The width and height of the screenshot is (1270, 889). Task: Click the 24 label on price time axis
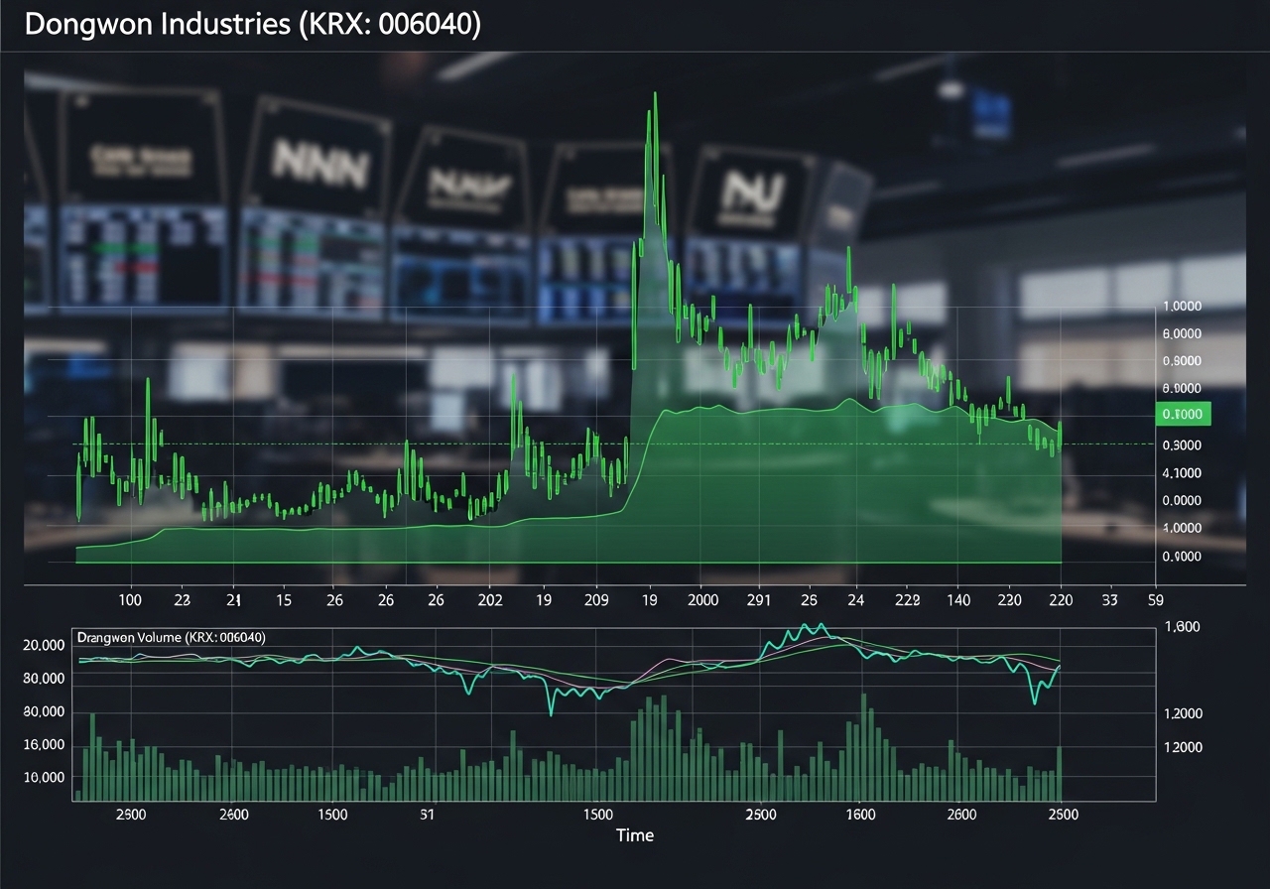click(856, 600)
